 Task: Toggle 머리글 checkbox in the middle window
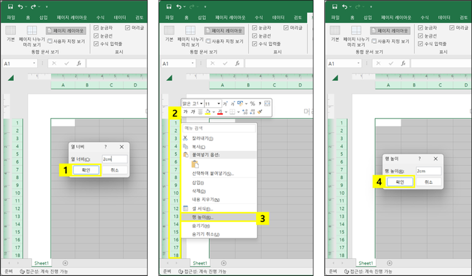pyautogui.click(x=286, y=28)
